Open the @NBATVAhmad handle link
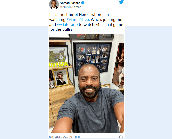Image resolution: width=172 pixels, height=139 pixels. 70,7
